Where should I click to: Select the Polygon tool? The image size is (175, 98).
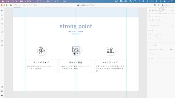click(x=2, y=23)
